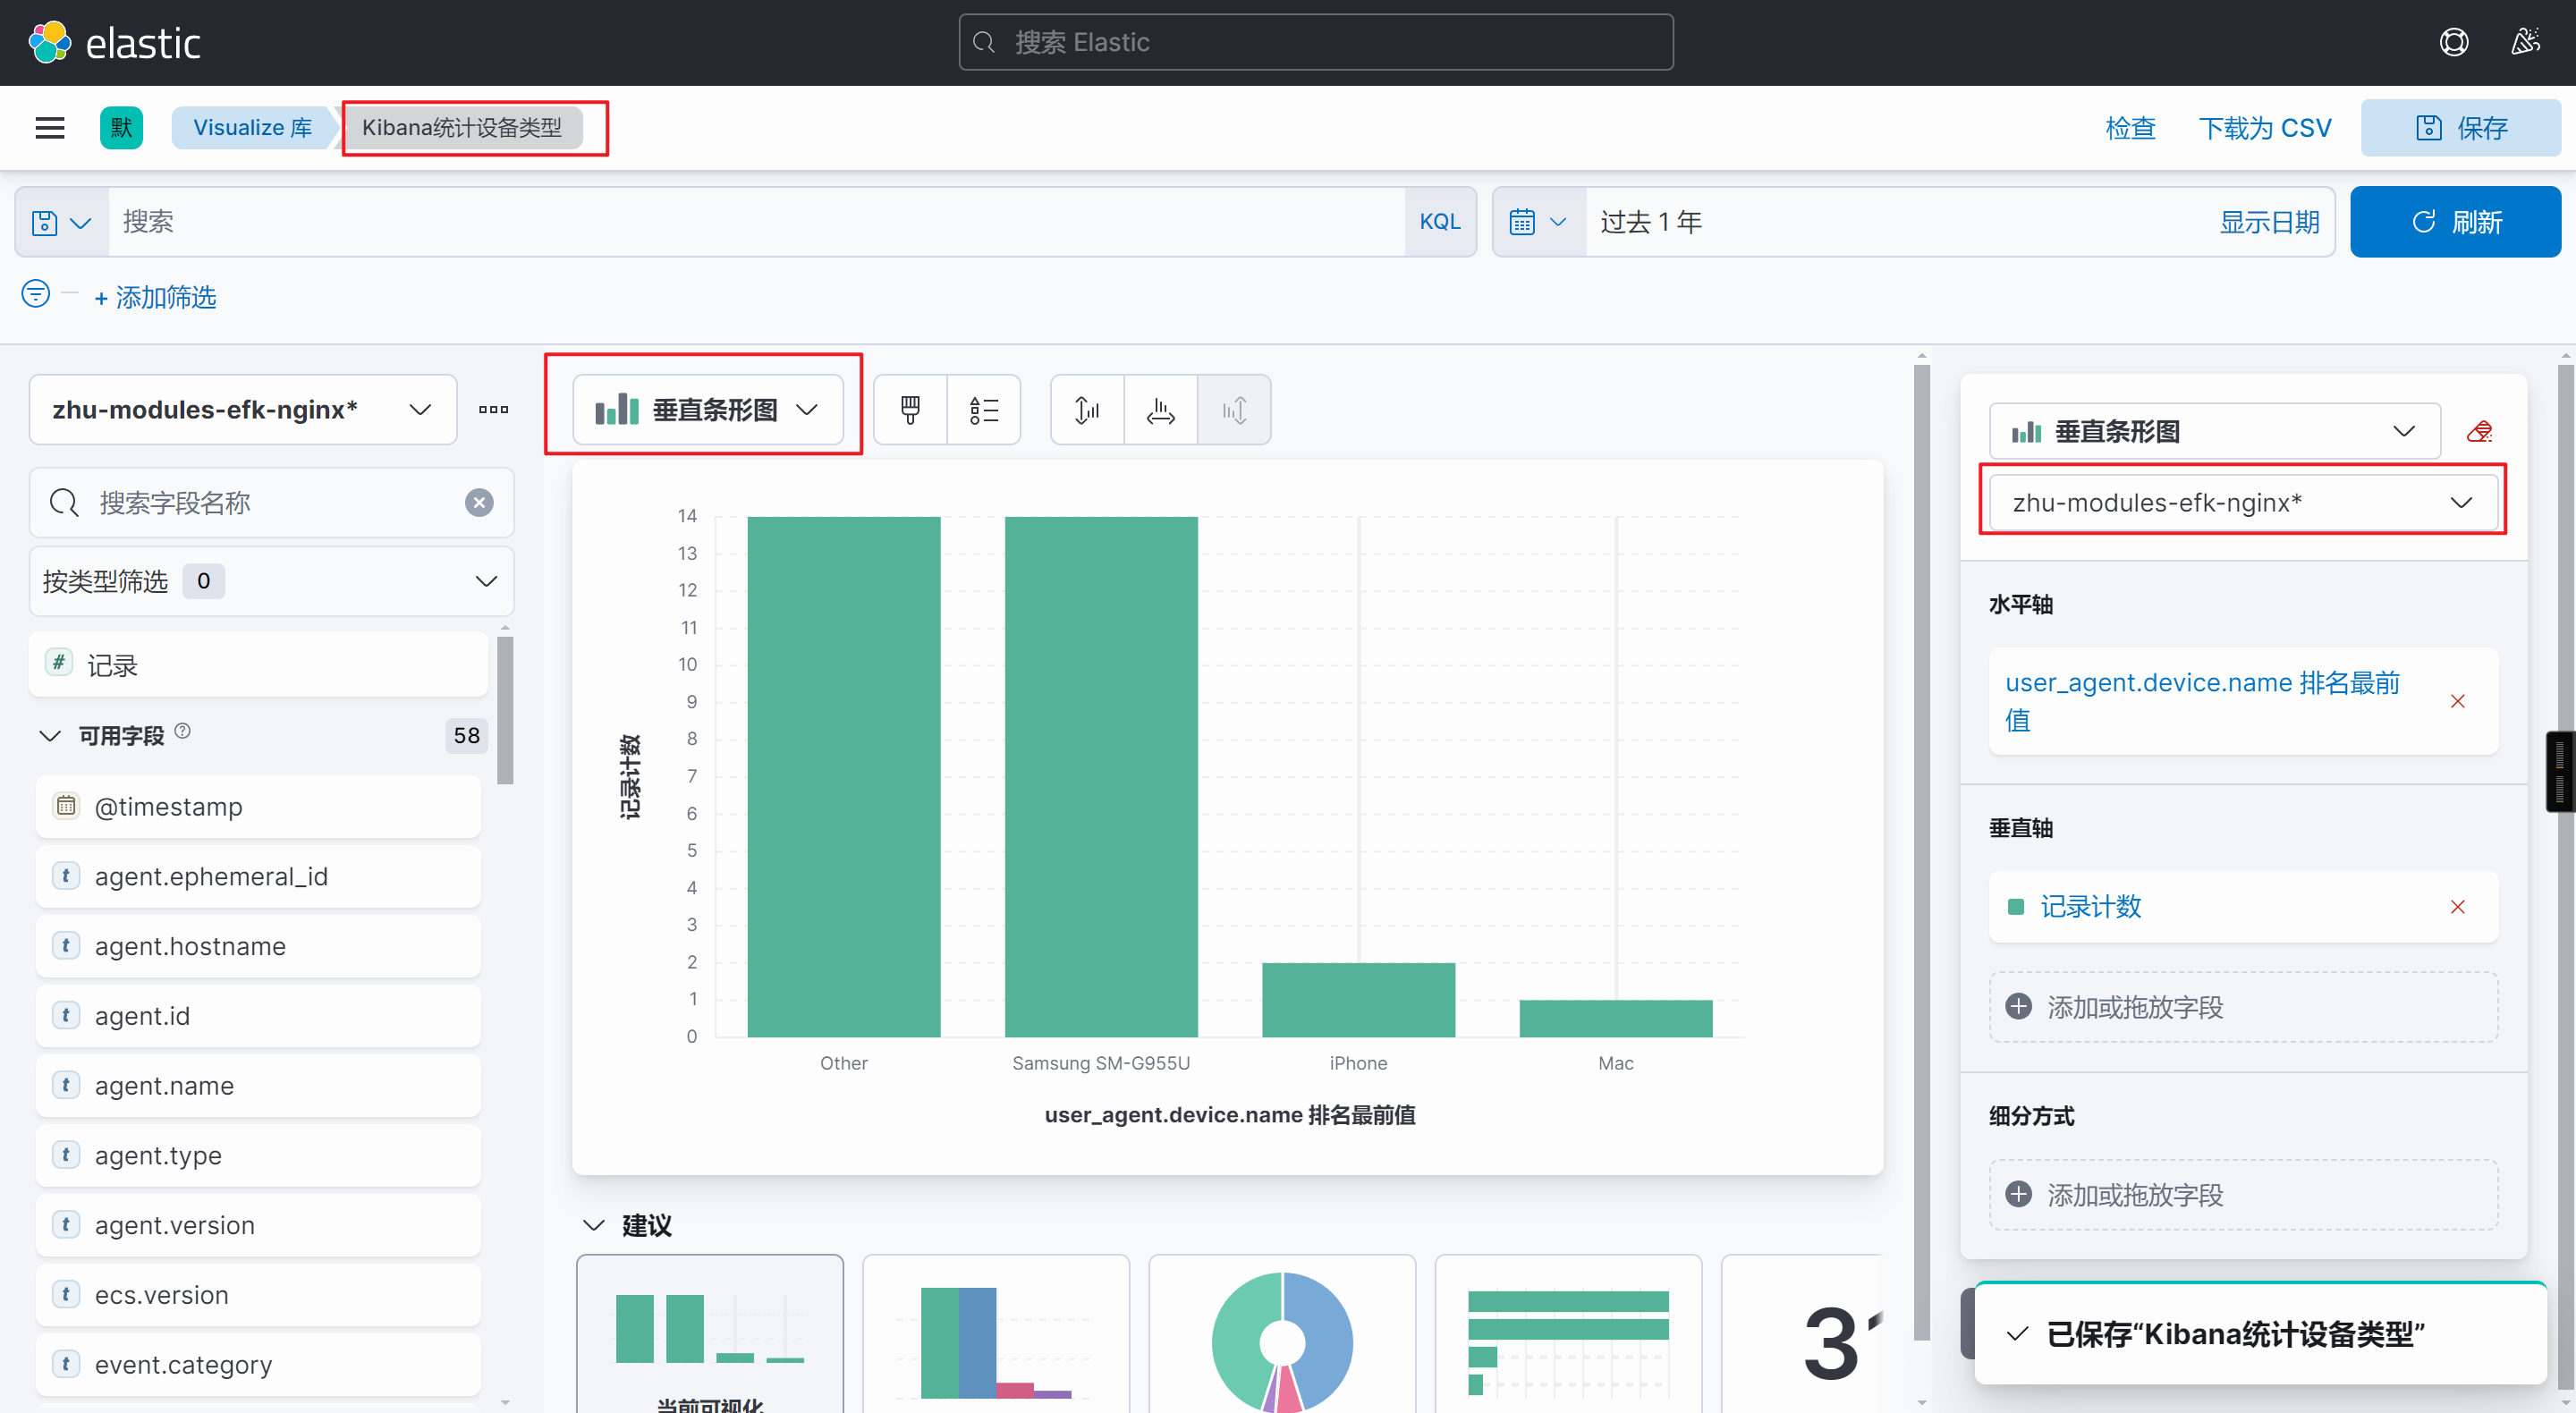Expand the 按类型筛选 filter dropdown
Screen dimensions: 2576x1413
click(x=272, y=581)
